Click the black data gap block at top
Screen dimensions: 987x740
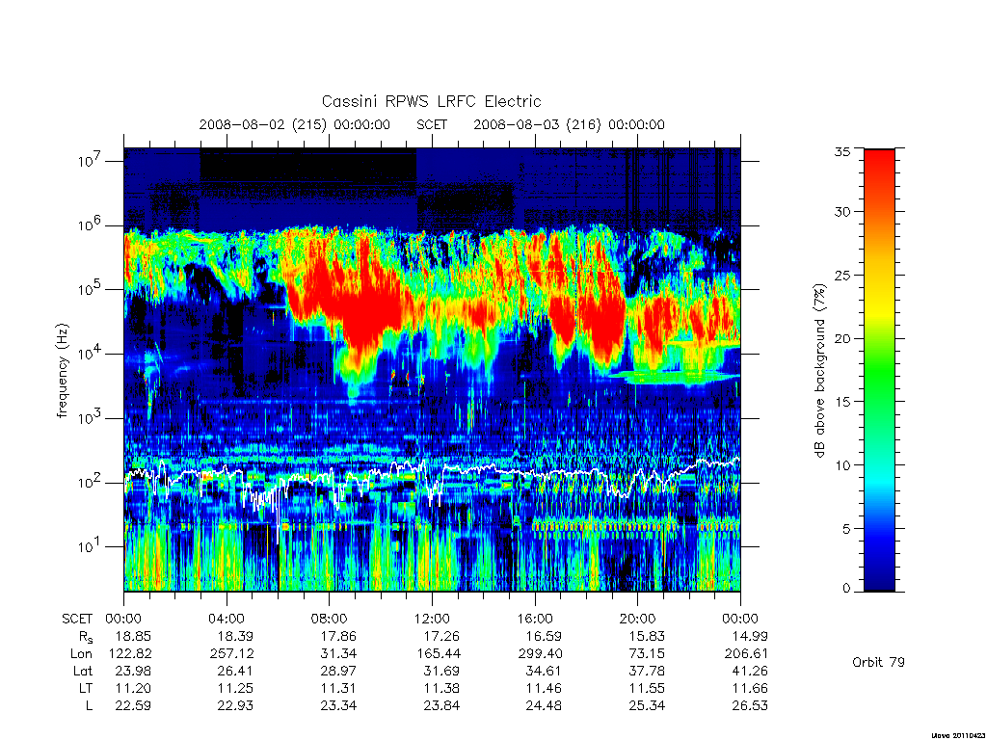308,165
